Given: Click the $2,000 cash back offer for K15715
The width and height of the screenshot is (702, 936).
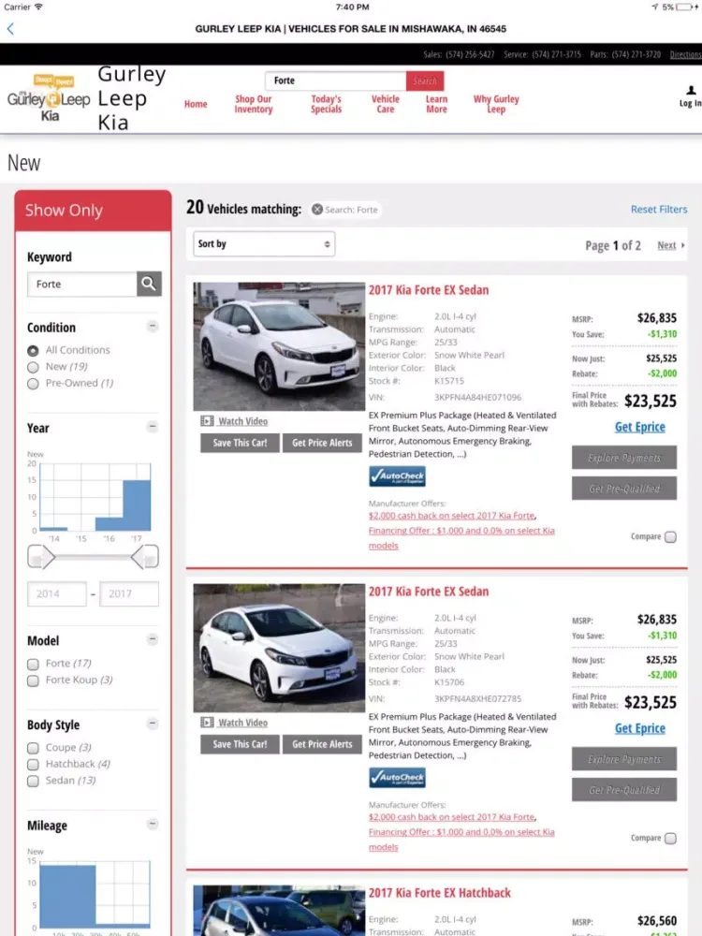Looking at the screenshot, I should (452, 516).
